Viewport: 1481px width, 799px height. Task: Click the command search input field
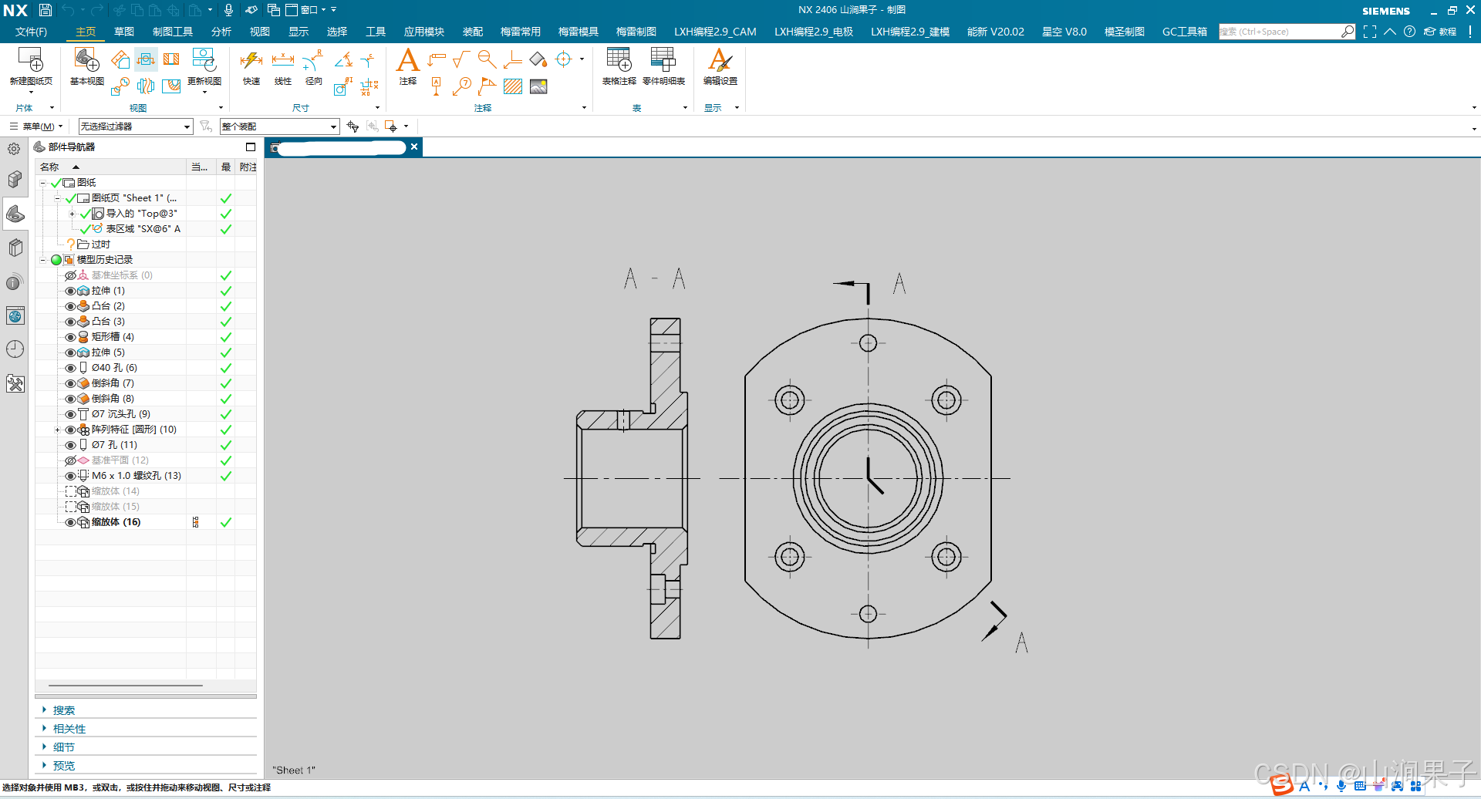(x=1280, y=32)
